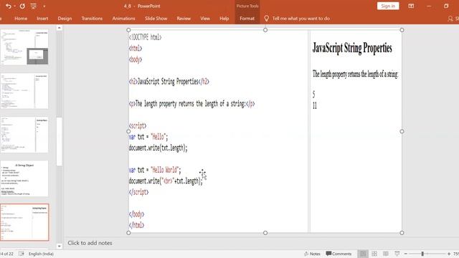Click the zoom out minus button

[406, 254]
